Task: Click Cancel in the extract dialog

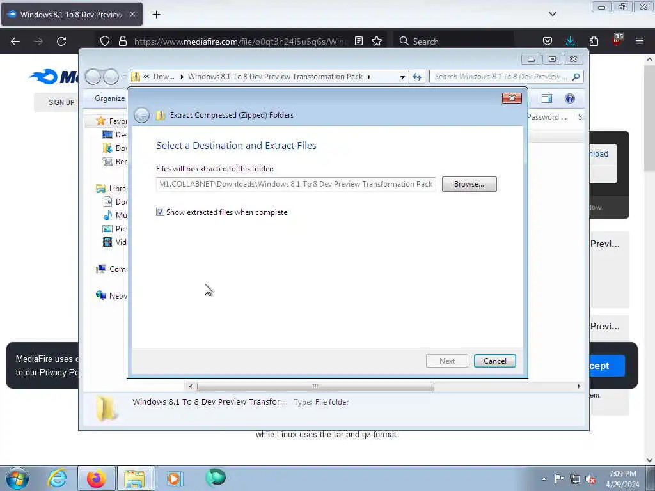Action: pyautogui.click(x=494, y=361)
